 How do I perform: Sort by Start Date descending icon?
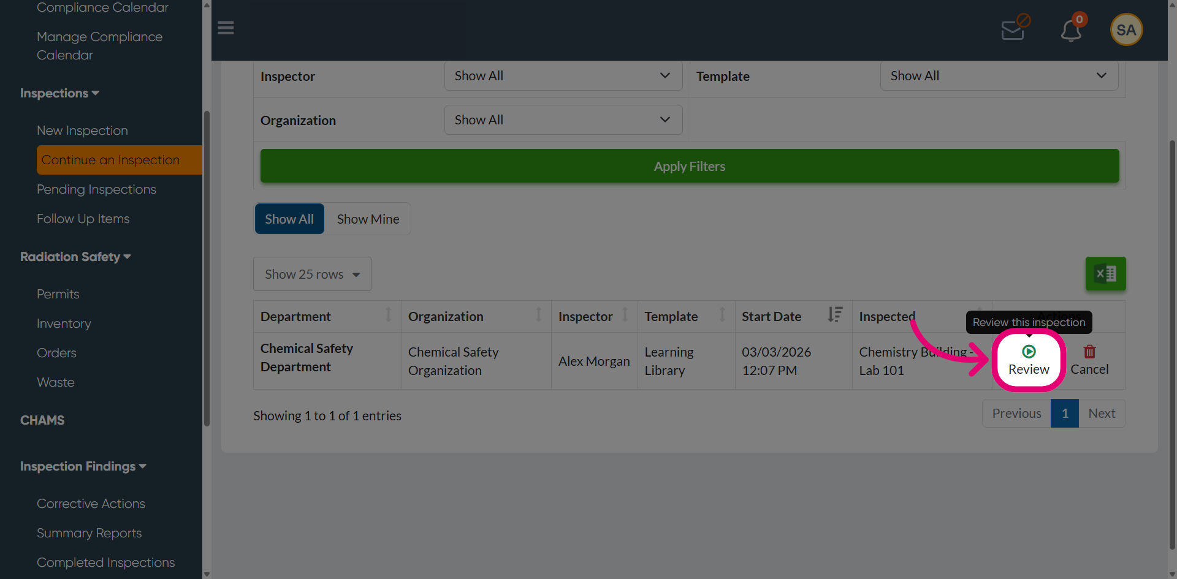click(834, 315)
